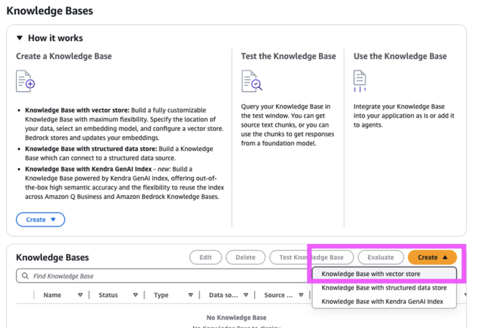Click the Name column header

[52, 295]
